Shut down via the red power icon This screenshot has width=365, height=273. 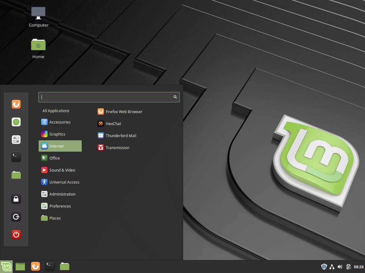point(16,234)
